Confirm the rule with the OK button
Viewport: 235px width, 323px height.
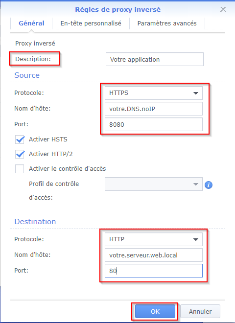point(155,311)
